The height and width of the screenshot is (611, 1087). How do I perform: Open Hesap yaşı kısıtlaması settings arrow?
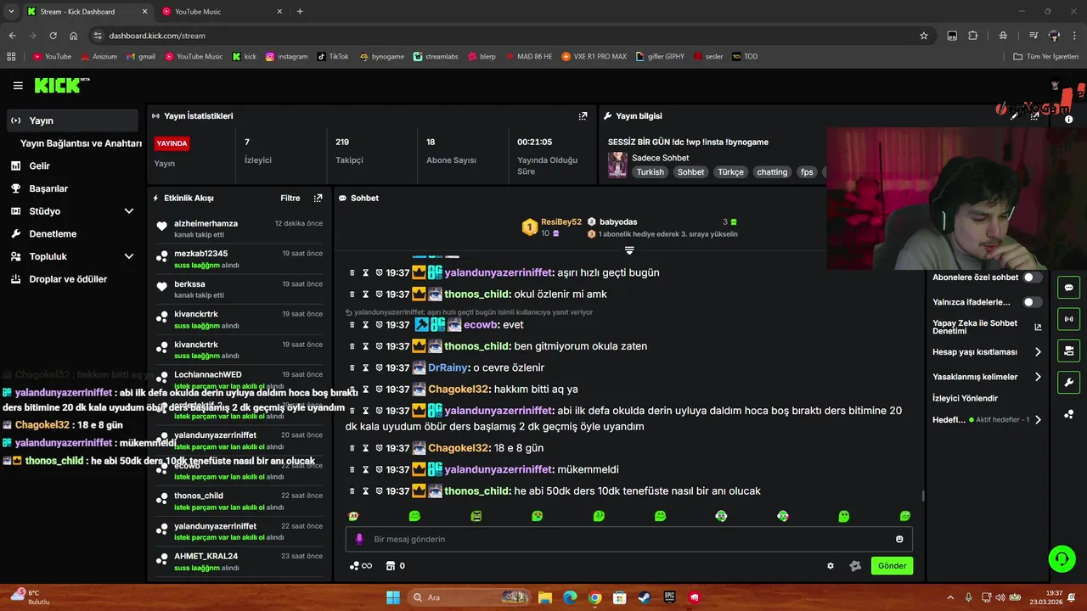click(1038, 352)
